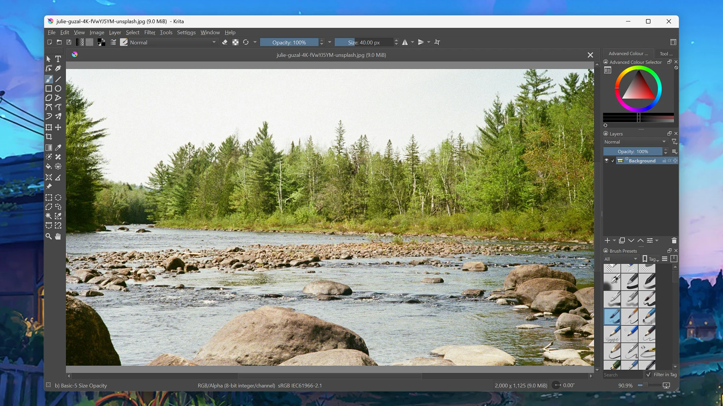Screen dimensions: 723x406
Task: Open the Filter menu
Action: pos(150,32)
